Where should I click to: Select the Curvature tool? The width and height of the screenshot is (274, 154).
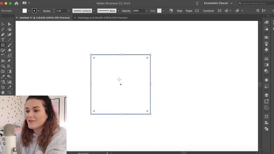click(9, 35)
